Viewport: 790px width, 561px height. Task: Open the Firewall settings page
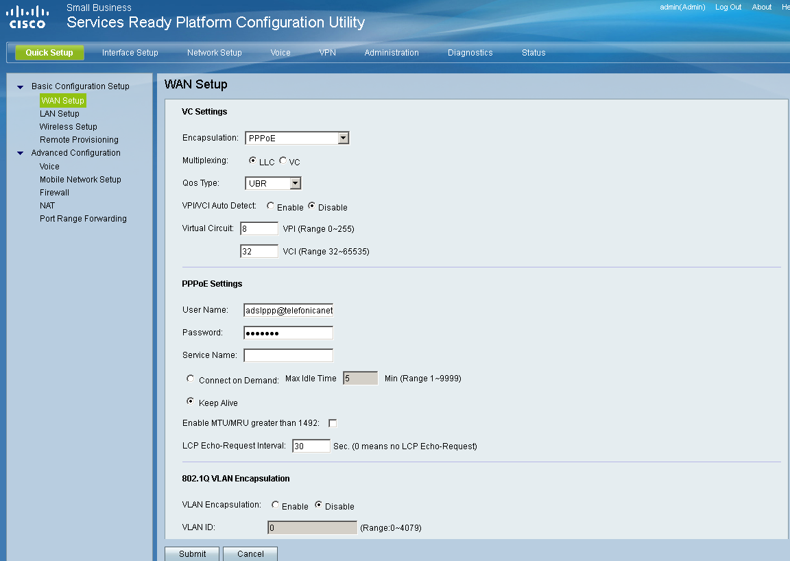coord(54,192)
